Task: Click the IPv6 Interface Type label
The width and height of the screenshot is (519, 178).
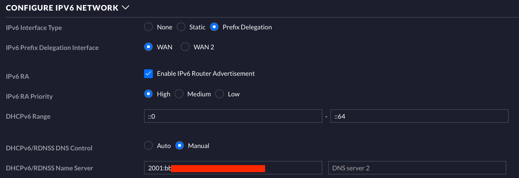Action: pos(34,28)
